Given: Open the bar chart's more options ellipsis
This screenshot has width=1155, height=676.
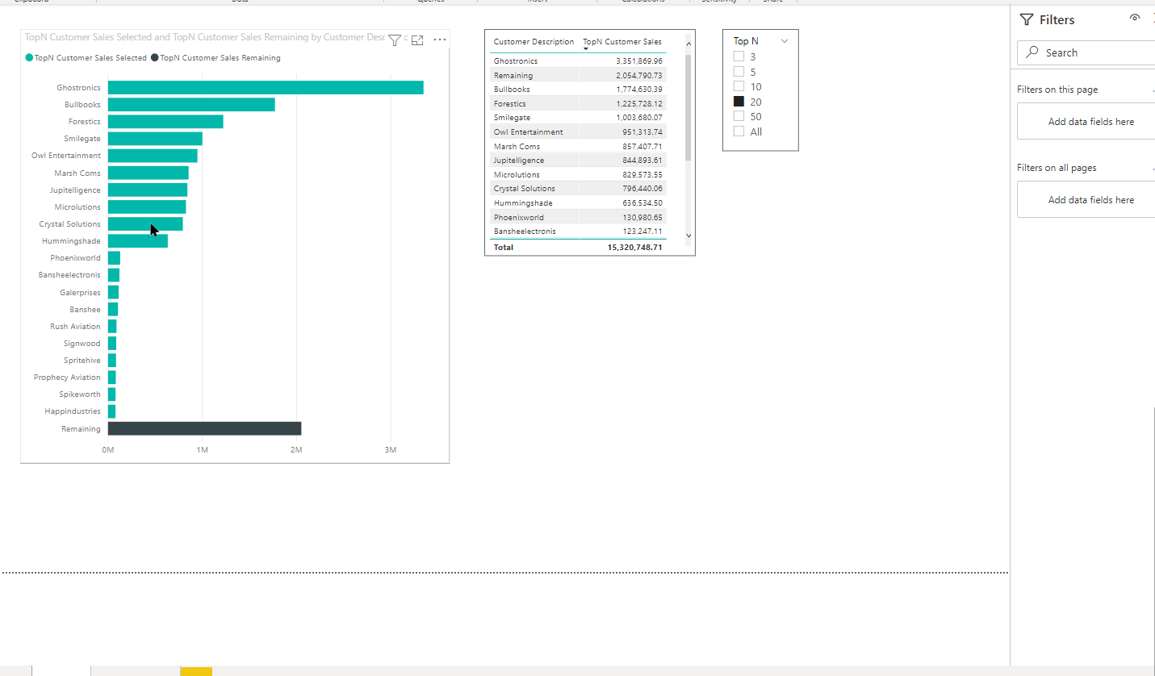Looking at the screenshot, I should click(x=440, y=40).
